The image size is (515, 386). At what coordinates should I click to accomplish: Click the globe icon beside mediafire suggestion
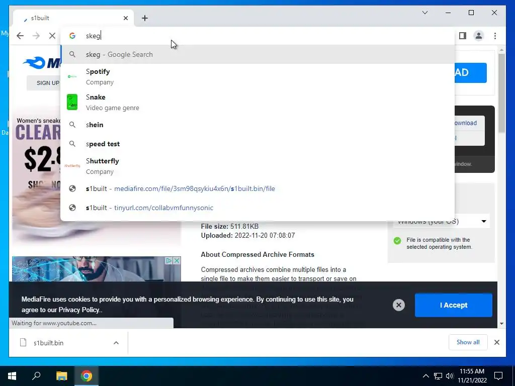click(72, 189)
